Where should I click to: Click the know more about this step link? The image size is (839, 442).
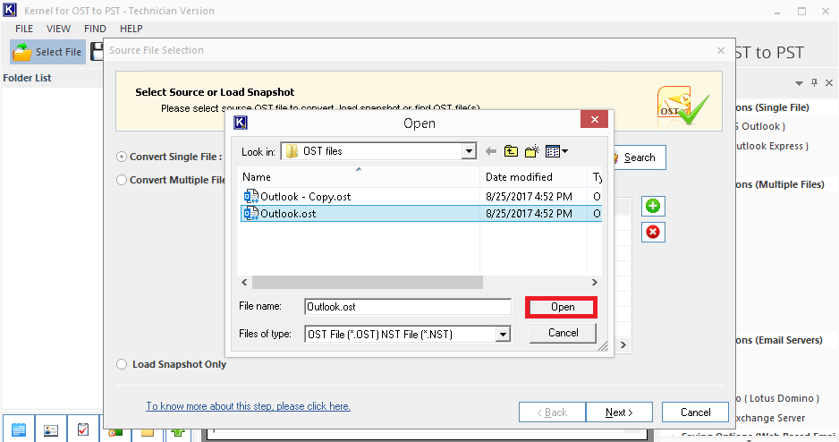tap(249, 406)
